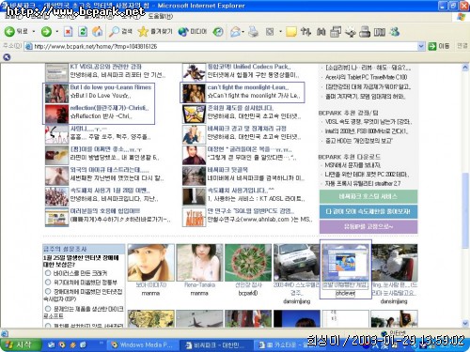Open article 'But I do love you-Leann Rimes'
Image resolution: width=470 pixels, height=352 pixels.
[111, 87]
